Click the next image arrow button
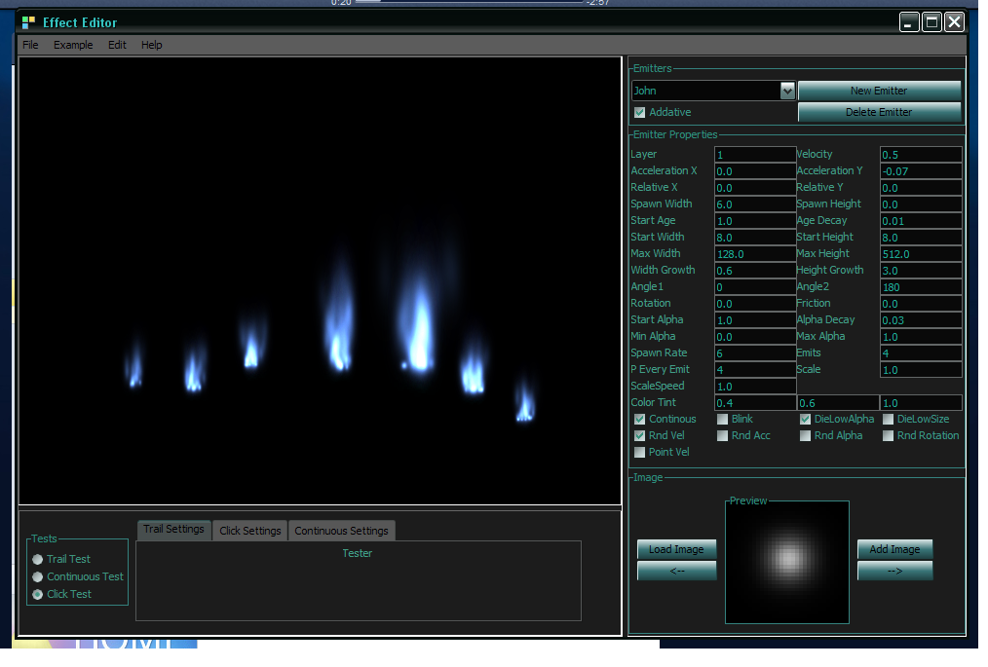 tap(894, 571)
